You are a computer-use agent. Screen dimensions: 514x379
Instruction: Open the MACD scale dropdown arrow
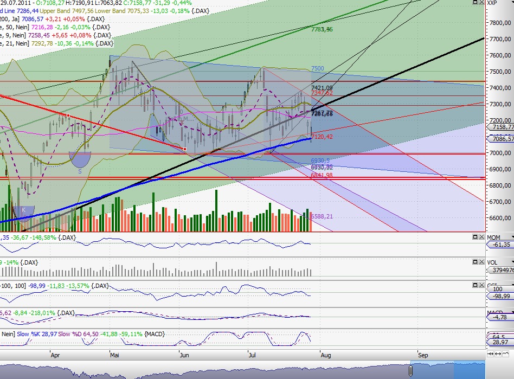(x=512, y=312)
